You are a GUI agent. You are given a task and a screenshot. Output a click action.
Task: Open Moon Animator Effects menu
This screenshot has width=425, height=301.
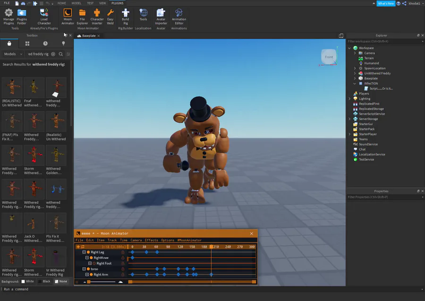click(151, 240)
